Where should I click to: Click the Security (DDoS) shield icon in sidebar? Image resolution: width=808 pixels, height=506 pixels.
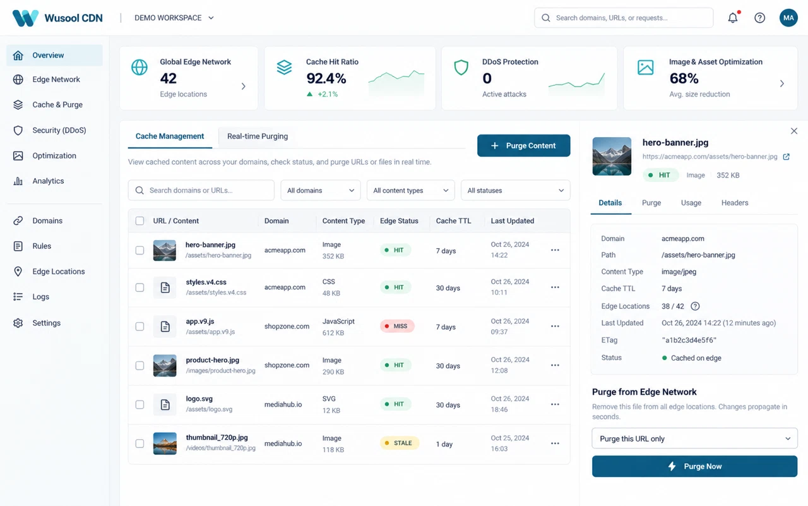click(x=18, y=130)
